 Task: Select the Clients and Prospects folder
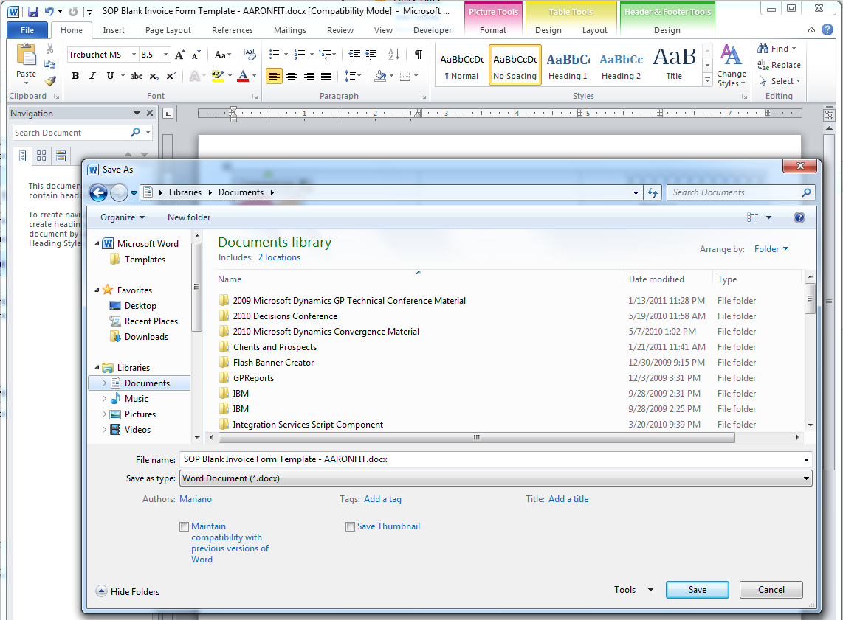pyautogui.click(x=275, y=347)
